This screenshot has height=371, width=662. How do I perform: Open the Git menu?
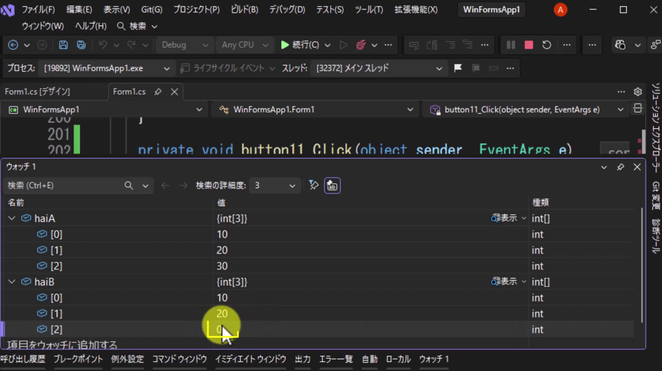coord(151,10)
